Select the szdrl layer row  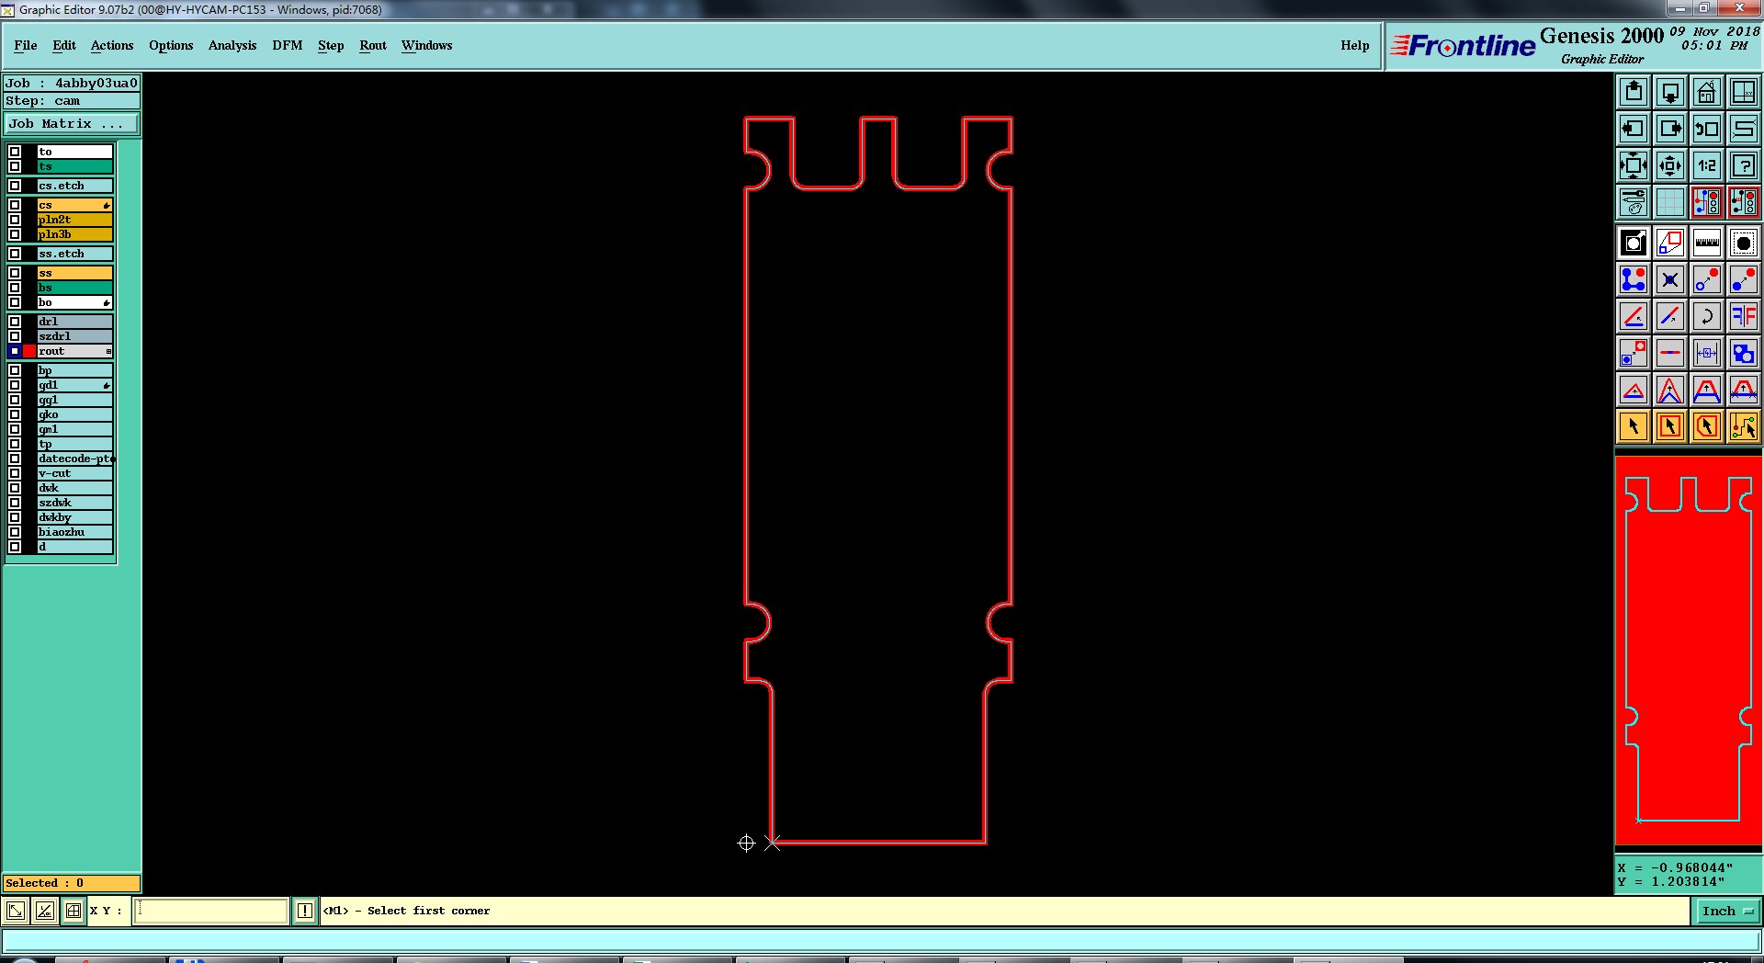tap(74, 336)
